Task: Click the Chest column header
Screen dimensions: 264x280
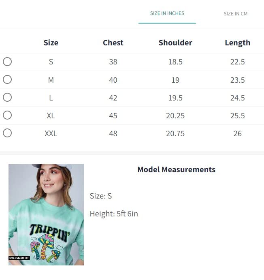Action: coord(113,43)
